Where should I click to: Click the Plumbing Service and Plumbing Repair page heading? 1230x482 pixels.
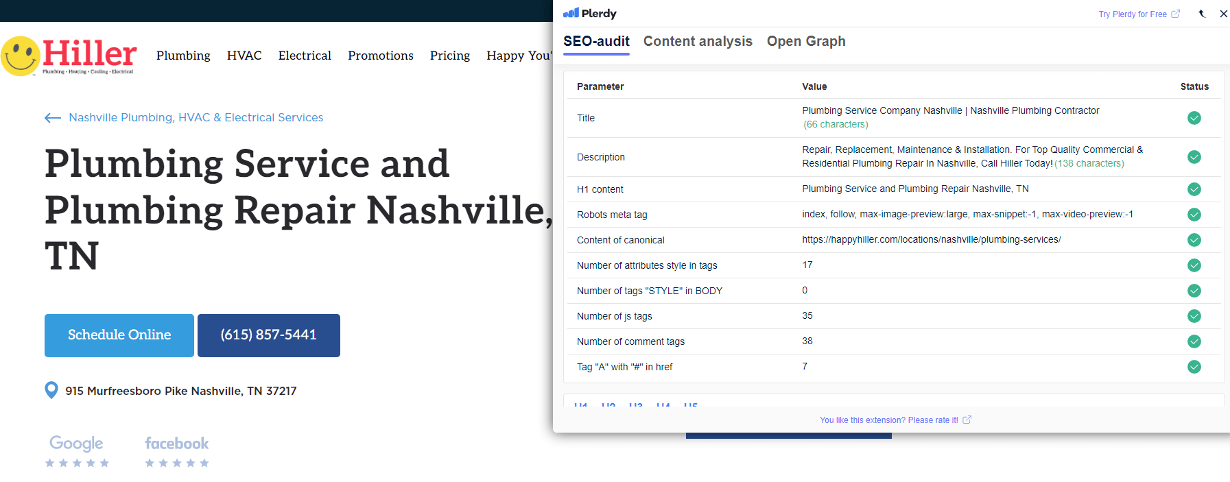[x=299, y=209]
